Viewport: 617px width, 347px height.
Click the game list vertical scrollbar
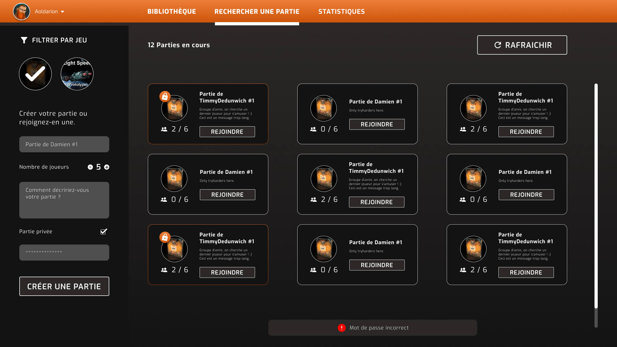click(596, 196)
